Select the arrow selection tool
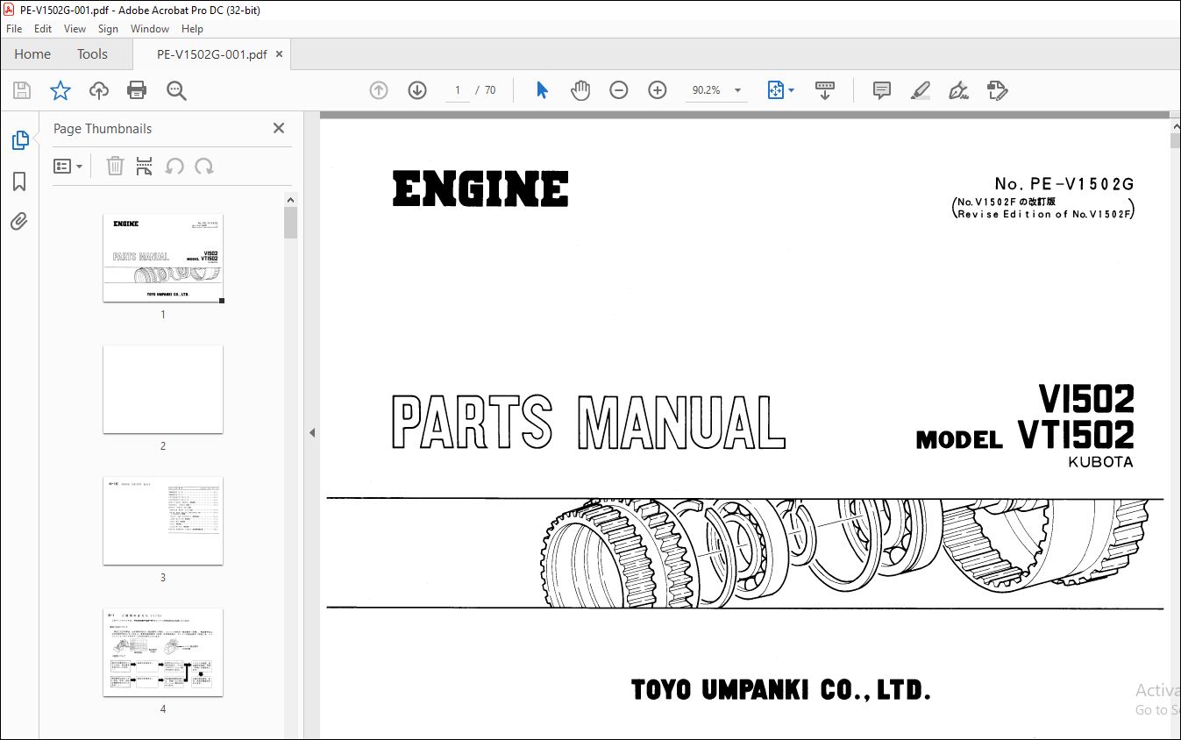Viewport: 1181px width, 740px height. (x=542, y=90)
